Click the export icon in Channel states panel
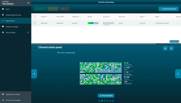The image size is (181, 103). tap(165, 48)
